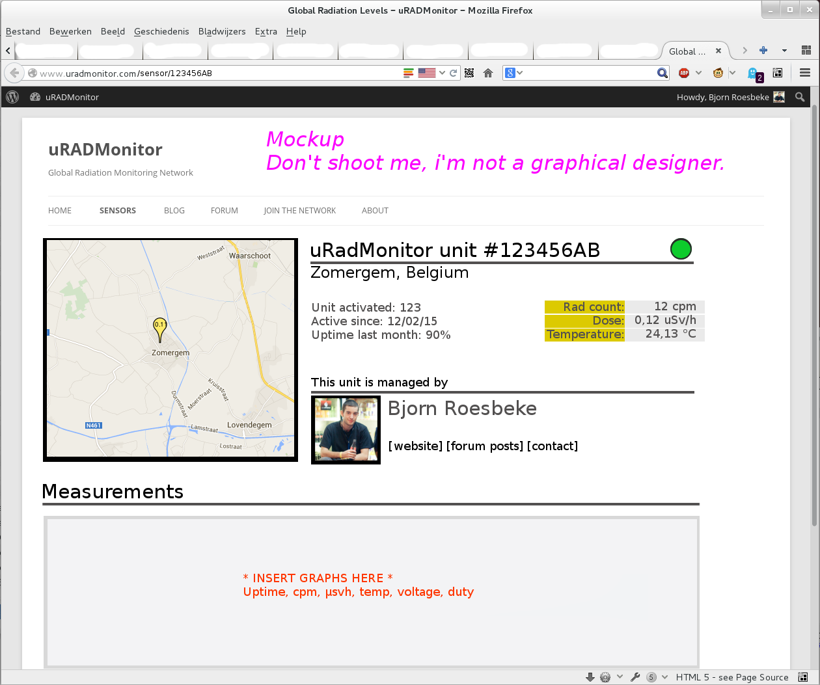Click the green status indicator circle

681,249
